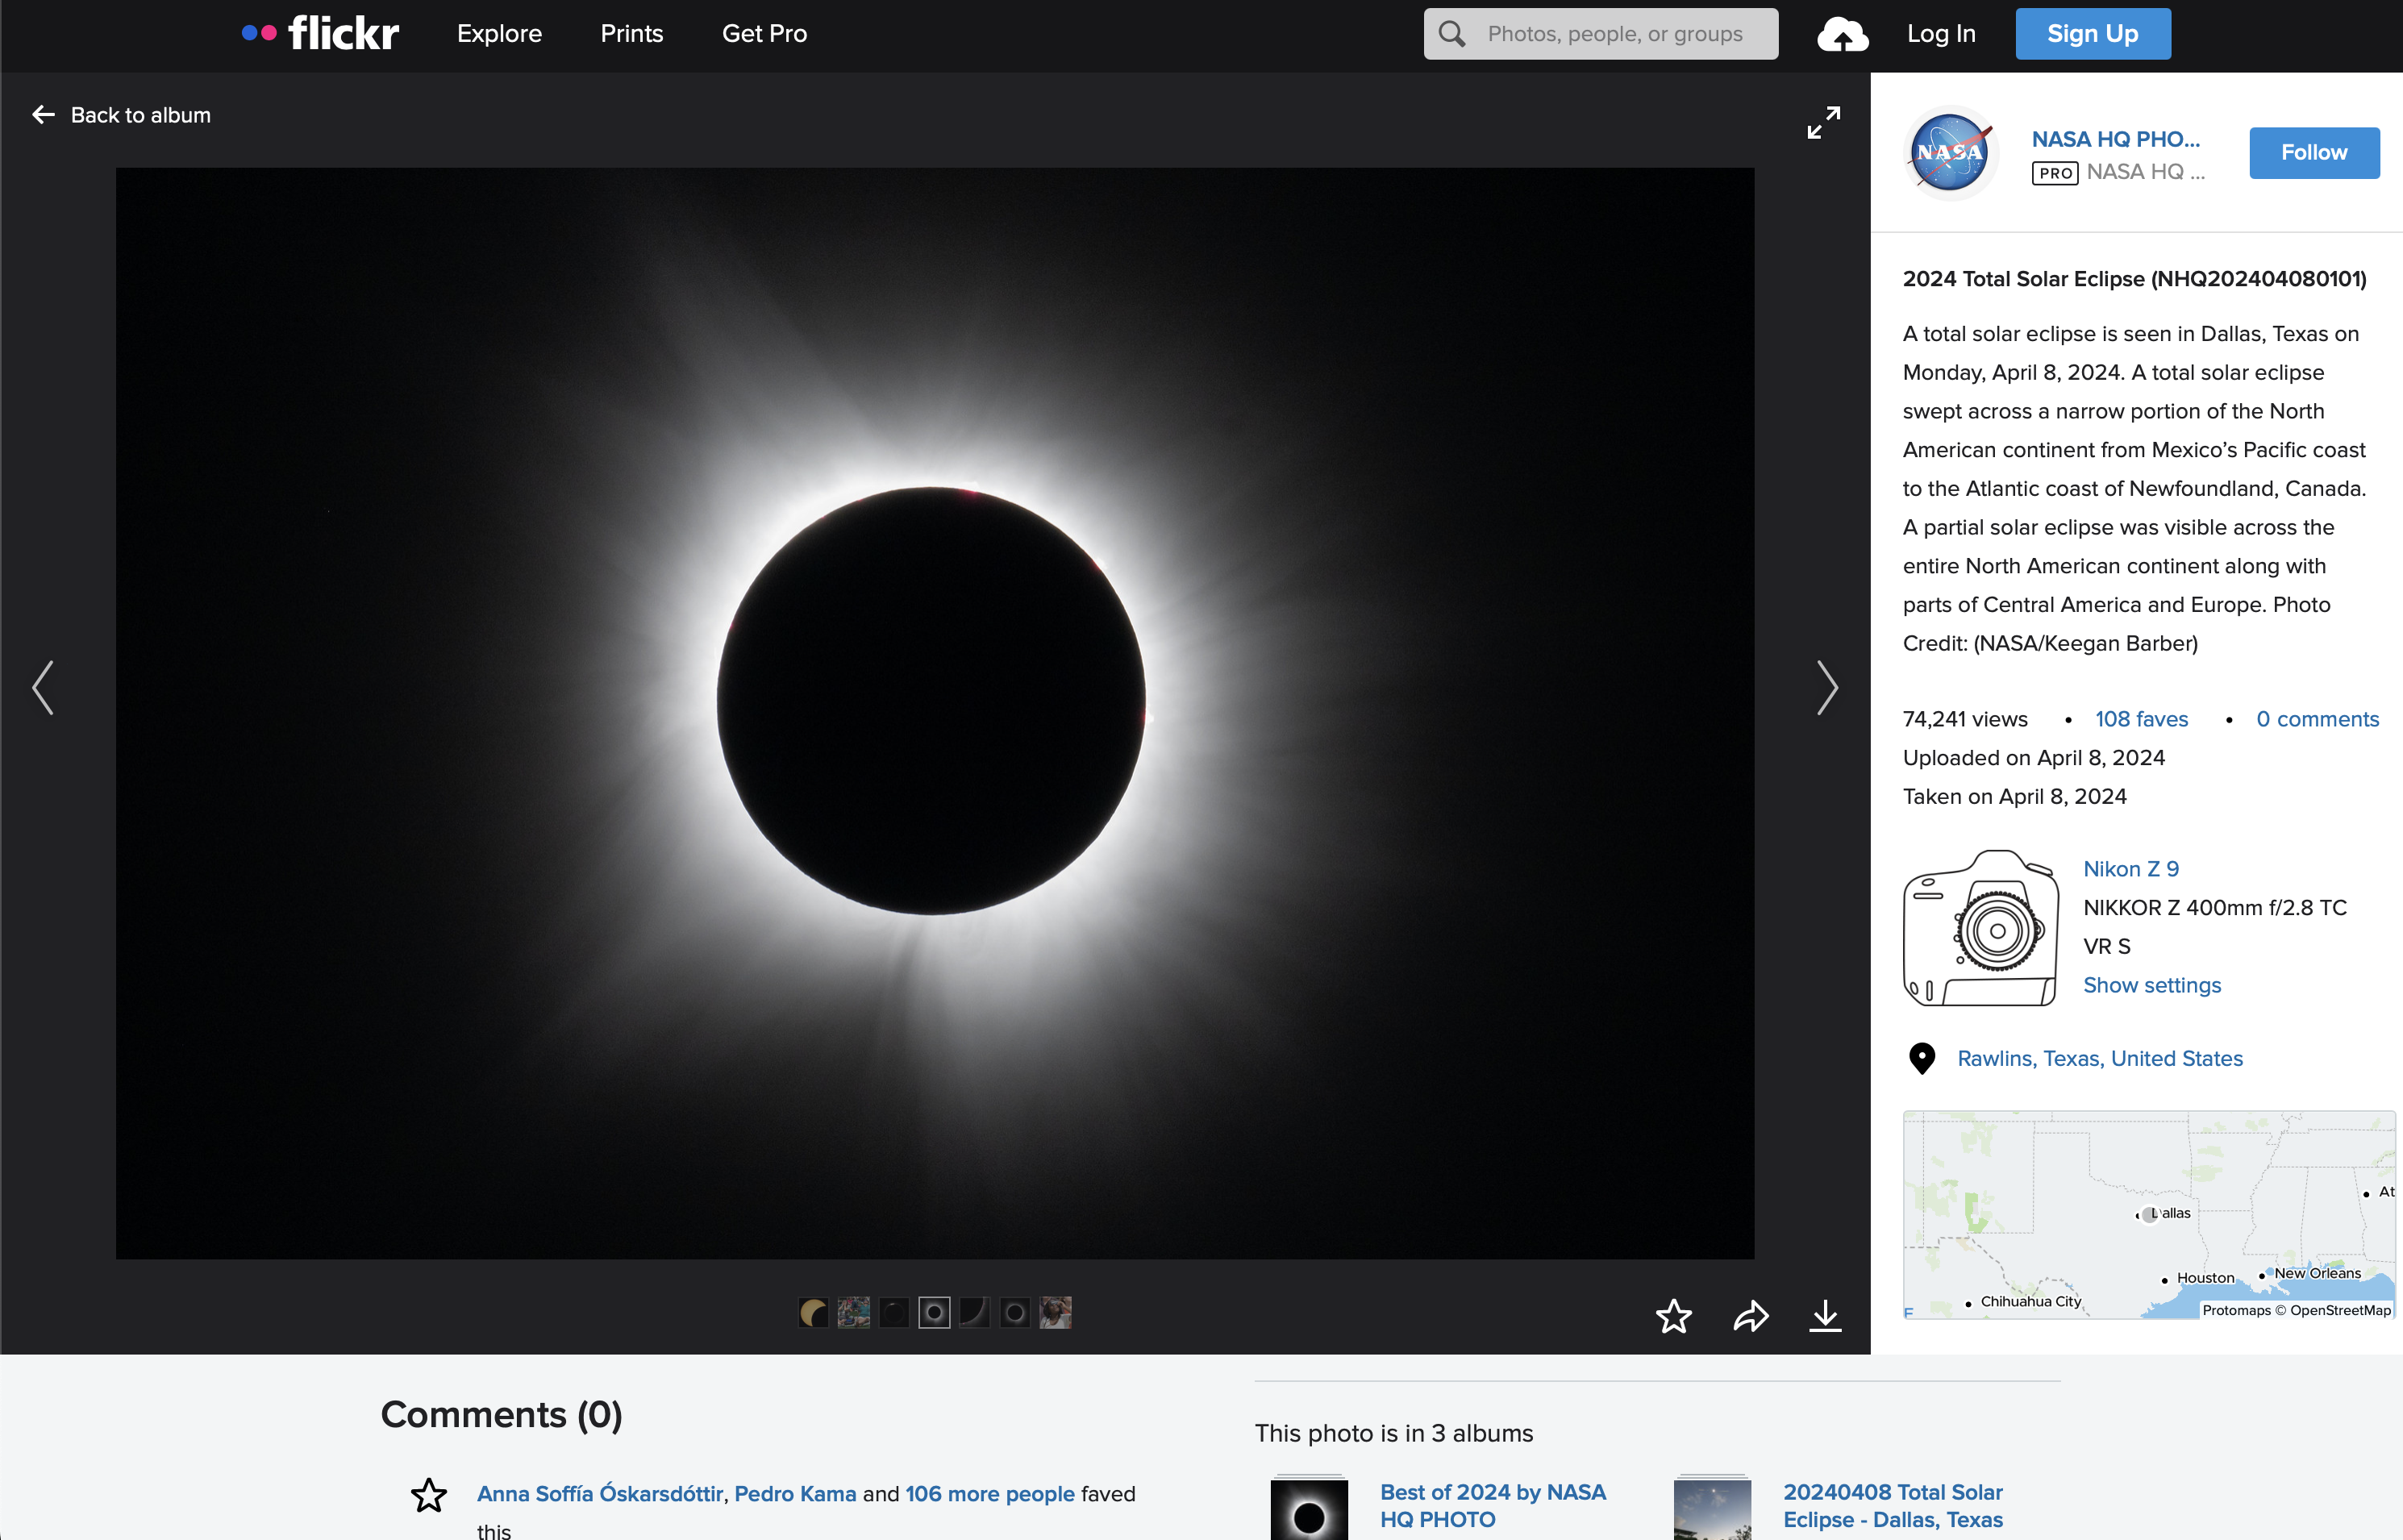Screen dimensions: 2403x1540
Task: Click the location pin icon
Action: (x=1921, y=1058)
